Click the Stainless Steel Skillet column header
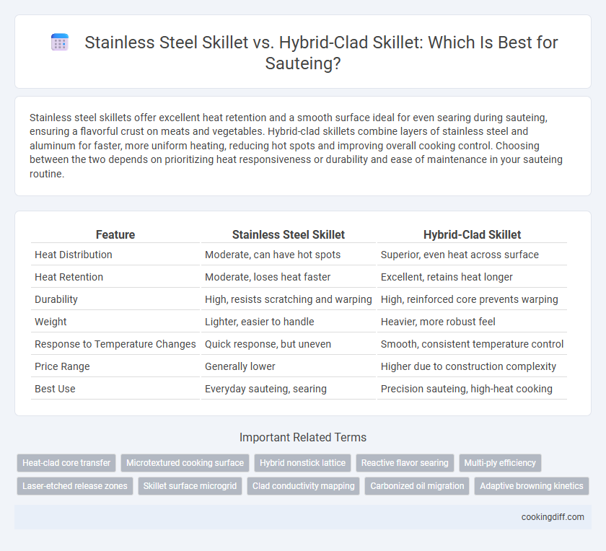 tap(289, 234)
